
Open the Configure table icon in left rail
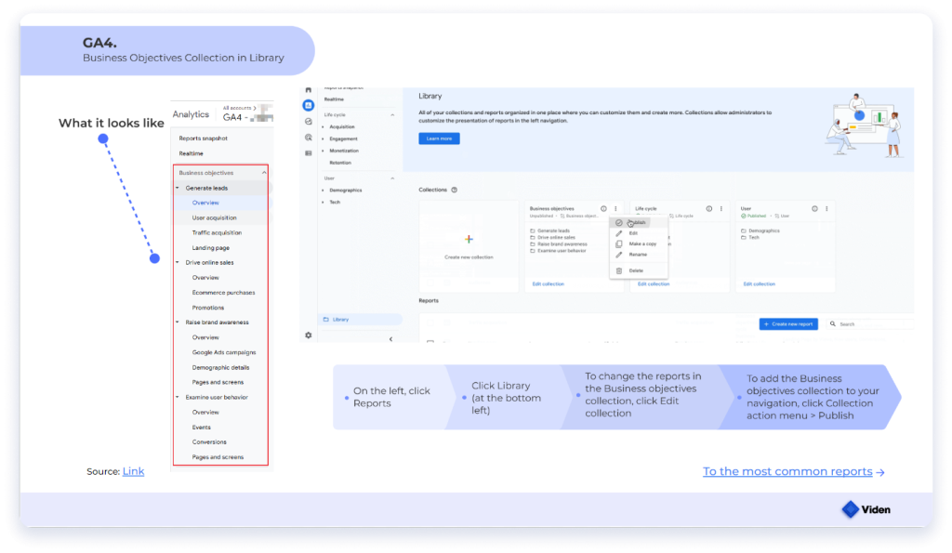pos(309,153)
